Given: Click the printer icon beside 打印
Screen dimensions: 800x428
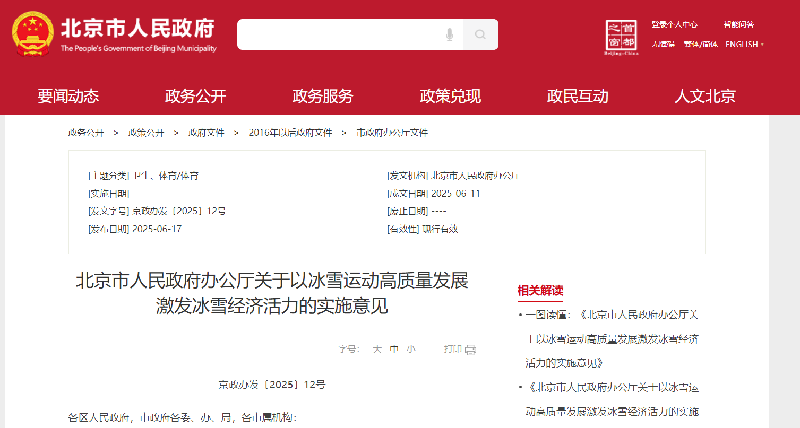Looking at the screenshot, I should tap(470, 350).
